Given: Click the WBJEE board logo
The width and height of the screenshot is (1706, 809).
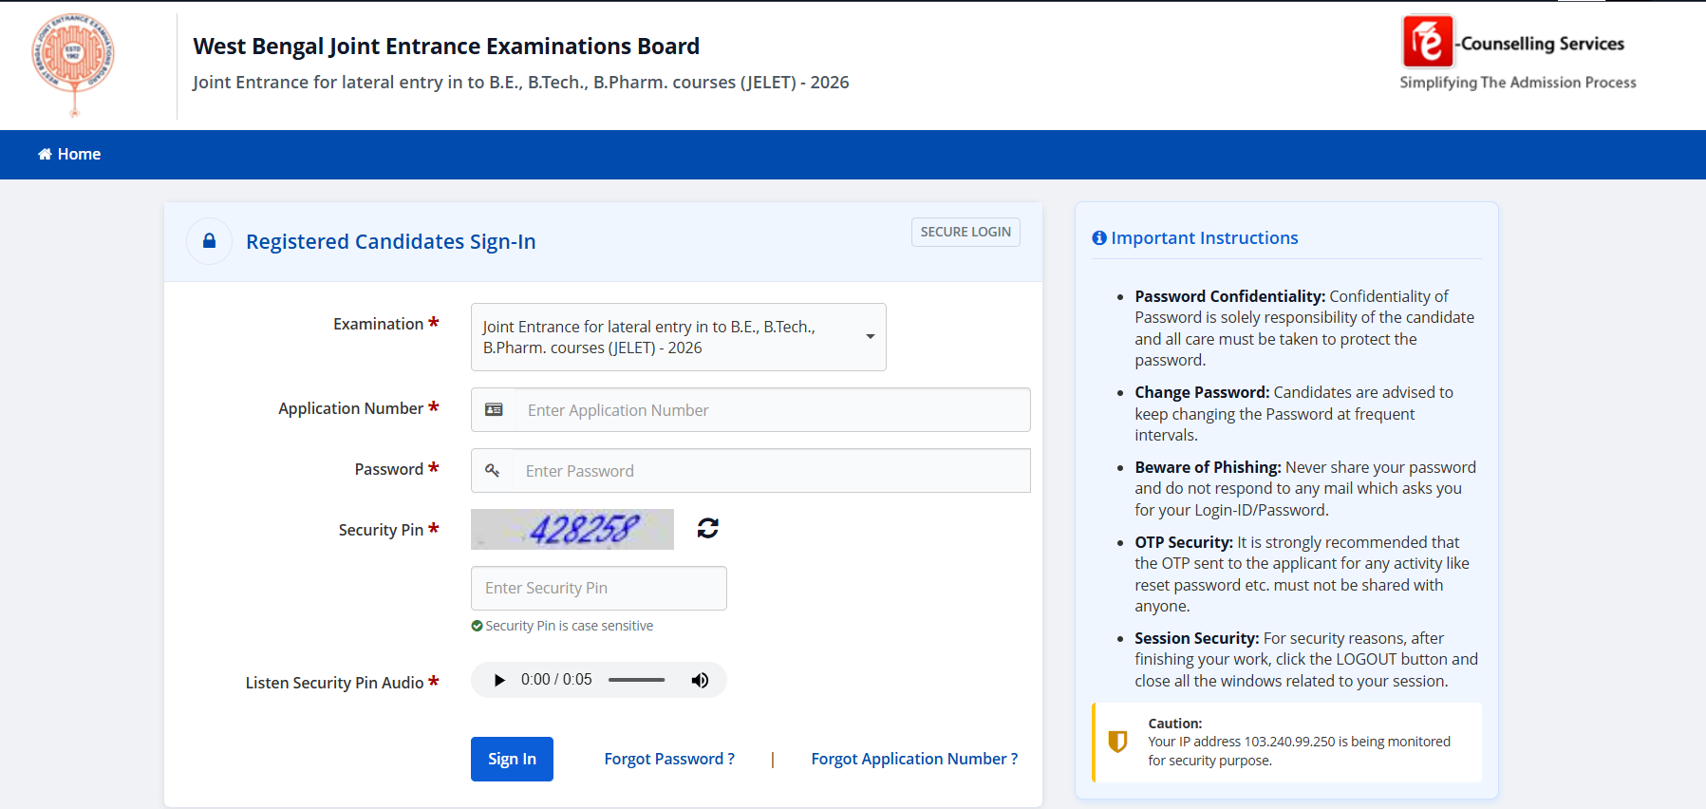Looking at the screenshot, I should pos(73,65).
